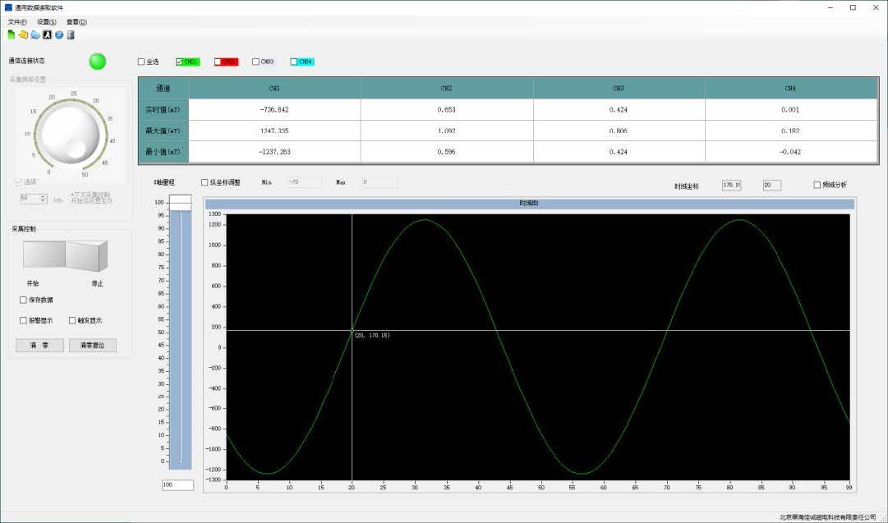Toggle the 纵坐标调整 checkbox
The image size is (888, 523).
tap(205, 182)
